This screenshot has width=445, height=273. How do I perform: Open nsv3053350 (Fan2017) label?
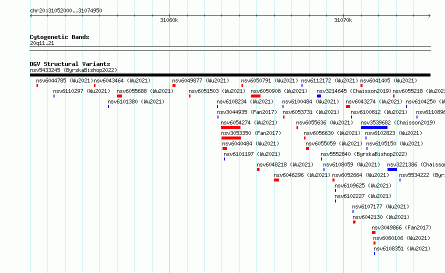(x=251, y=133)
